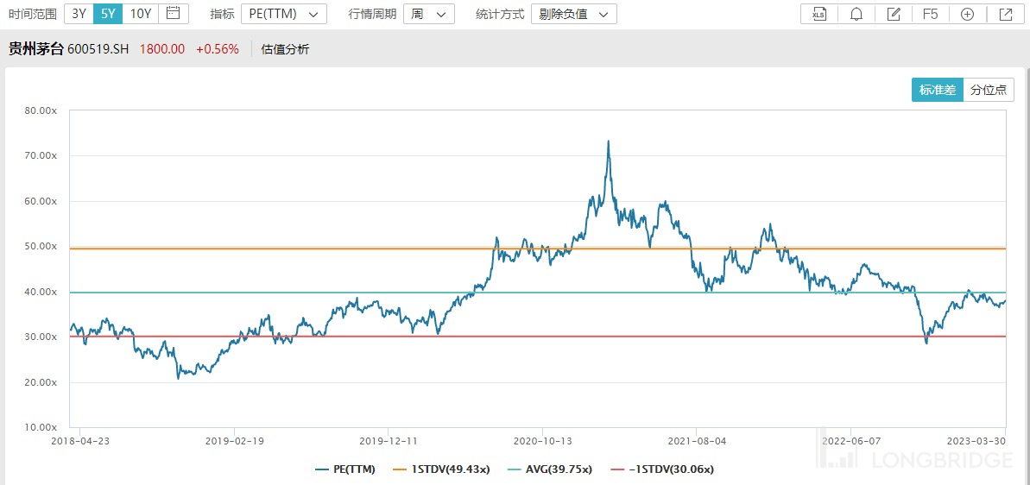
Task: Hide the -1STDV(30.06x) legend line
Action: tap(661, 469)
